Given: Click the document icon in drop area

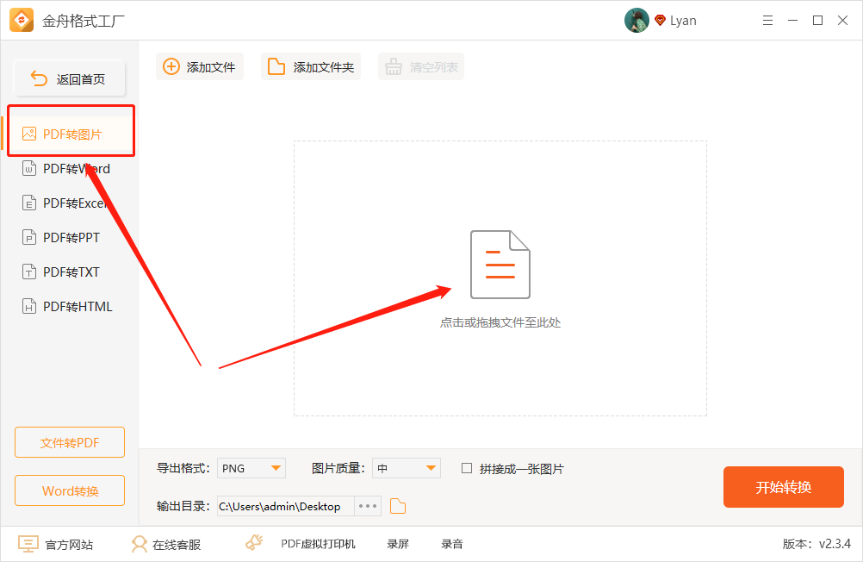Looking at the screenshot, I should point(500,265).
